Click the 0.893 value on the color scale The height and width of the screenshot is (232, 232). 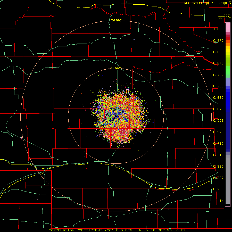click(218, 52)
